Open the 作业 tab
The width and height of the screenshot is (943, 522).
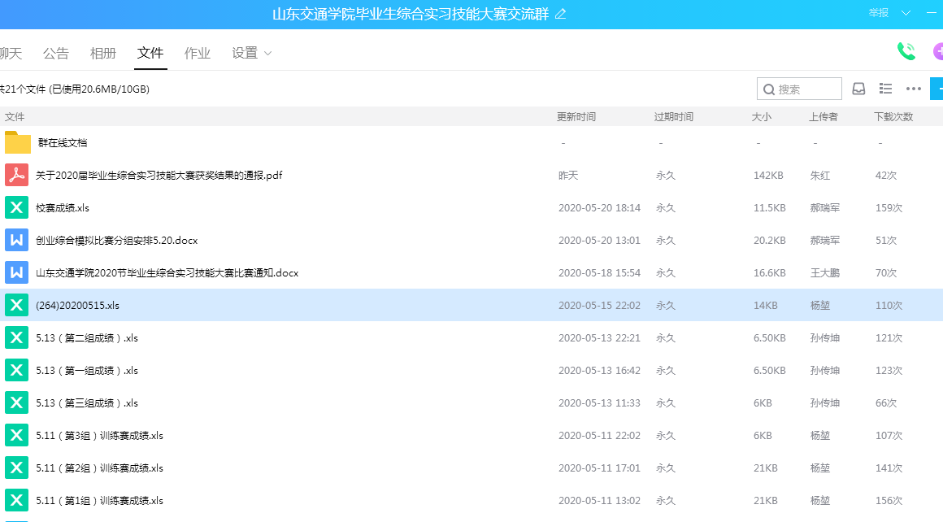(198, 54)
